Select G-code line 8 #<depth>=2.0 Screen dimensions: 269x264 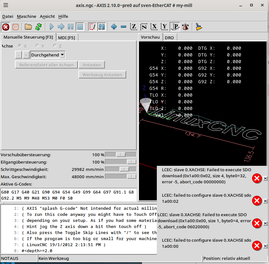point(79,251)
